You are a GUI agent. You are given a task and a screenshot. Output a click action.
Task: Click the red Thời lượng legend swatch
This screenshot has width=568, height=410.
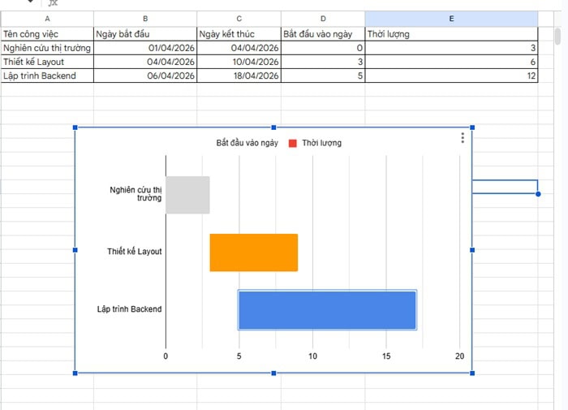click(293, 143)
